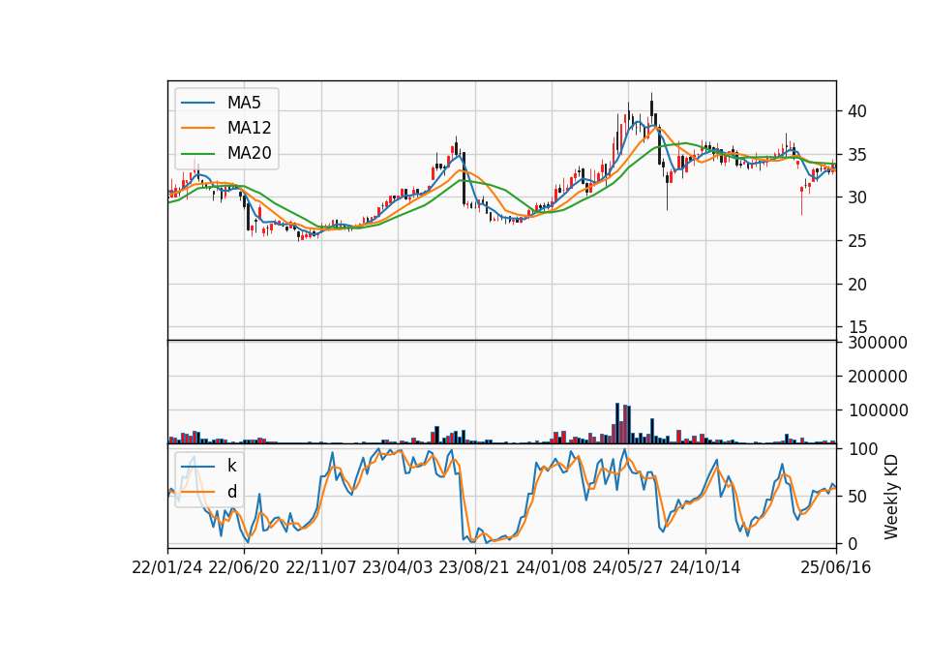Click the price axis value 20
This screenshot has width=929, height=668.
coord(856,285)
